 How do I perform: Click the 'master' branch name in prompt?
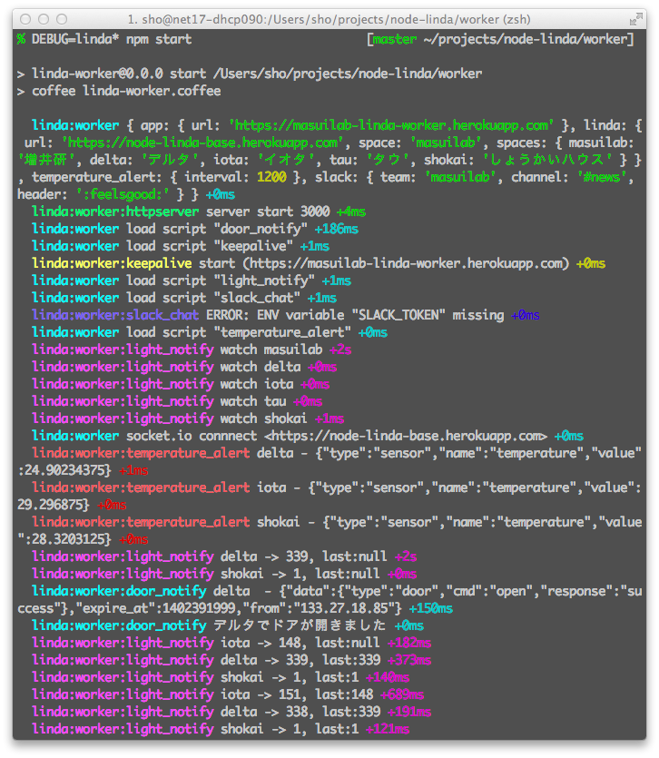click(395, 39)
